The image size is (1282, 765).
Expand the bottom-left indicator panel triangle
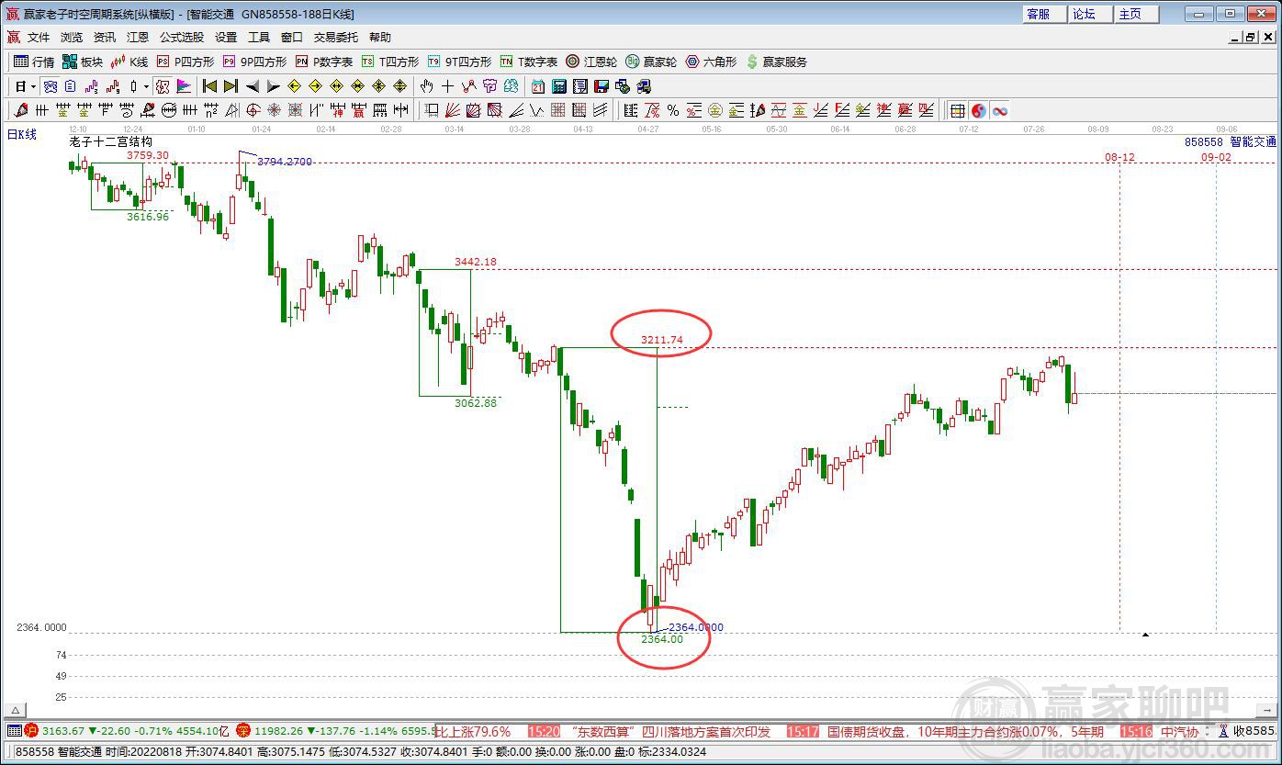(x=14, y=710)
